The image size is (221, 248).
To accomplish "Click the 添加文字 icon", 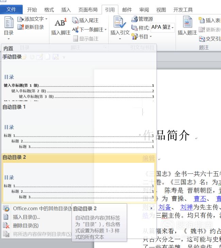I will (x=20, y=19).
